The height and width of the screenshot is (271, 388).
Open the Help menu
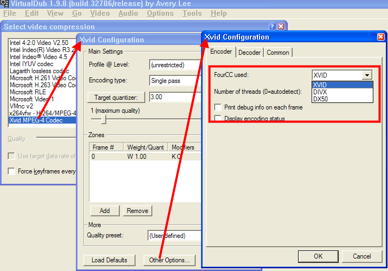pyautogui.click(x=218, y=13)
